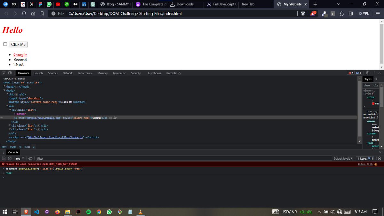Close the console drawer with X
The image size is (384, 216).
point(380,152)
